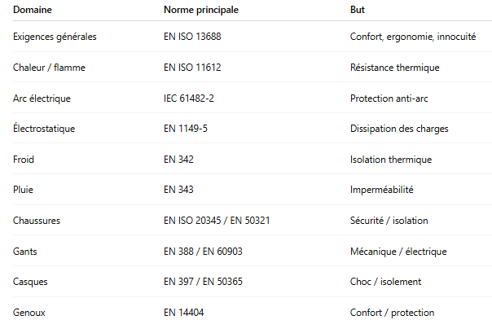Select the "Exigences générales" cell
Viewport: 492px width, 333px height.
click(55, 37)
